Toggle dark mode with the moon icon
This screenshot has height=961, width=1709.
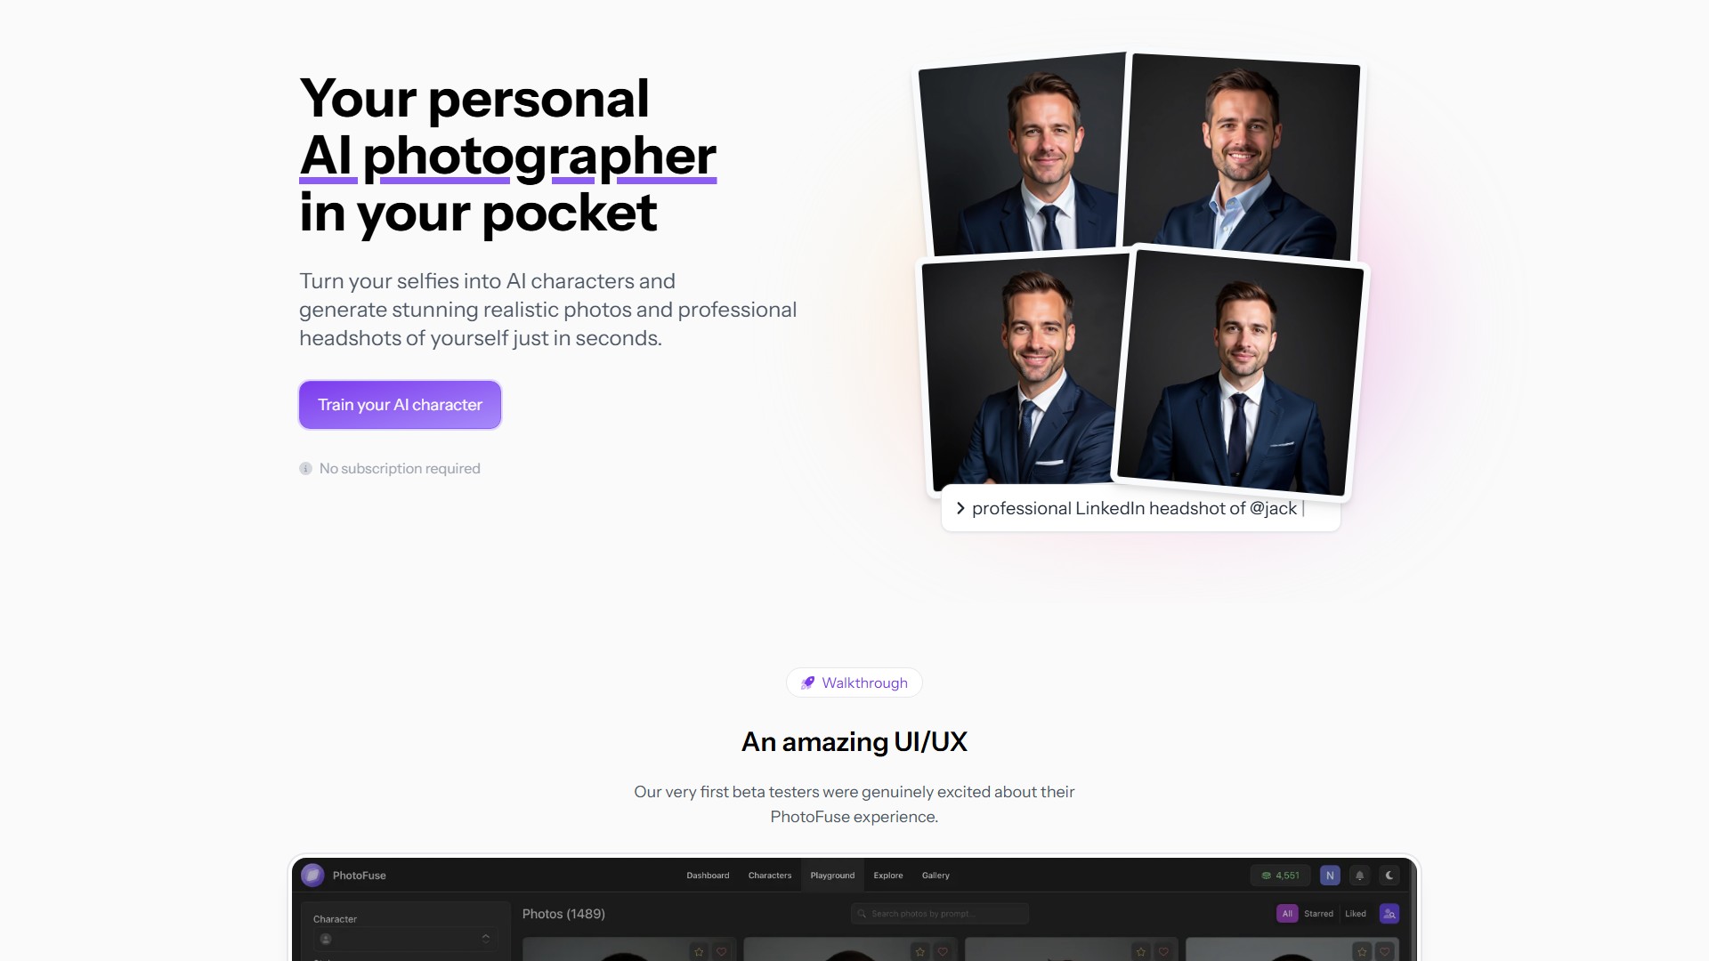pos(1389,876)
